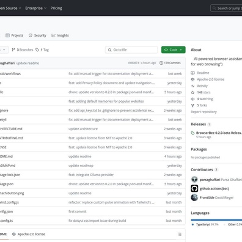Expand the Enterprise menu
242x242 pixels.
36,8
